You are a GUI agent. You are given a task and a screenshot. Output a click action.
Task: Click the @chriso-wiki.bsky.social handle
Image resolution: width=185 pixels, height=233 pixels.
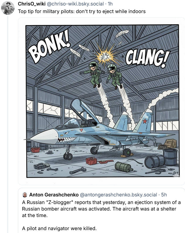coord(74,3)
